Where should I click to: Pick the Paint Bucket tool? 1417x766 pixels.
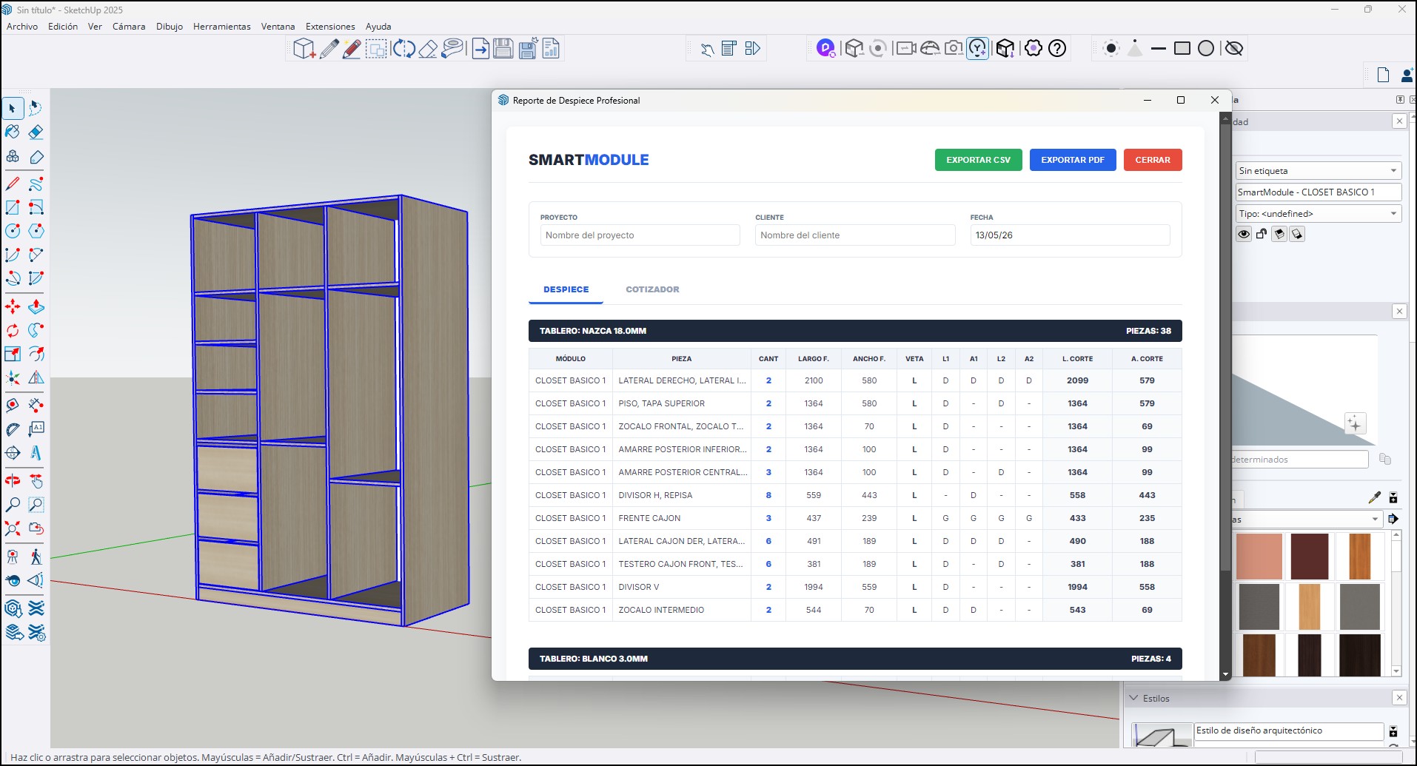(13, 132)
